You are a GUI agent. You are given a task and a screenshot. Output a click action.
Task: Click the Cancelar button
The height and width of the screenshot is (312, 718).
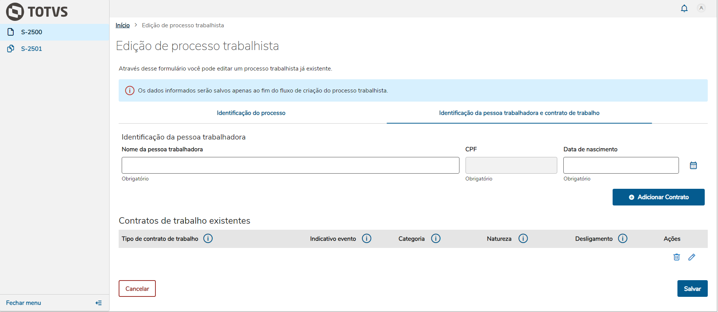(x=137, y=288)
